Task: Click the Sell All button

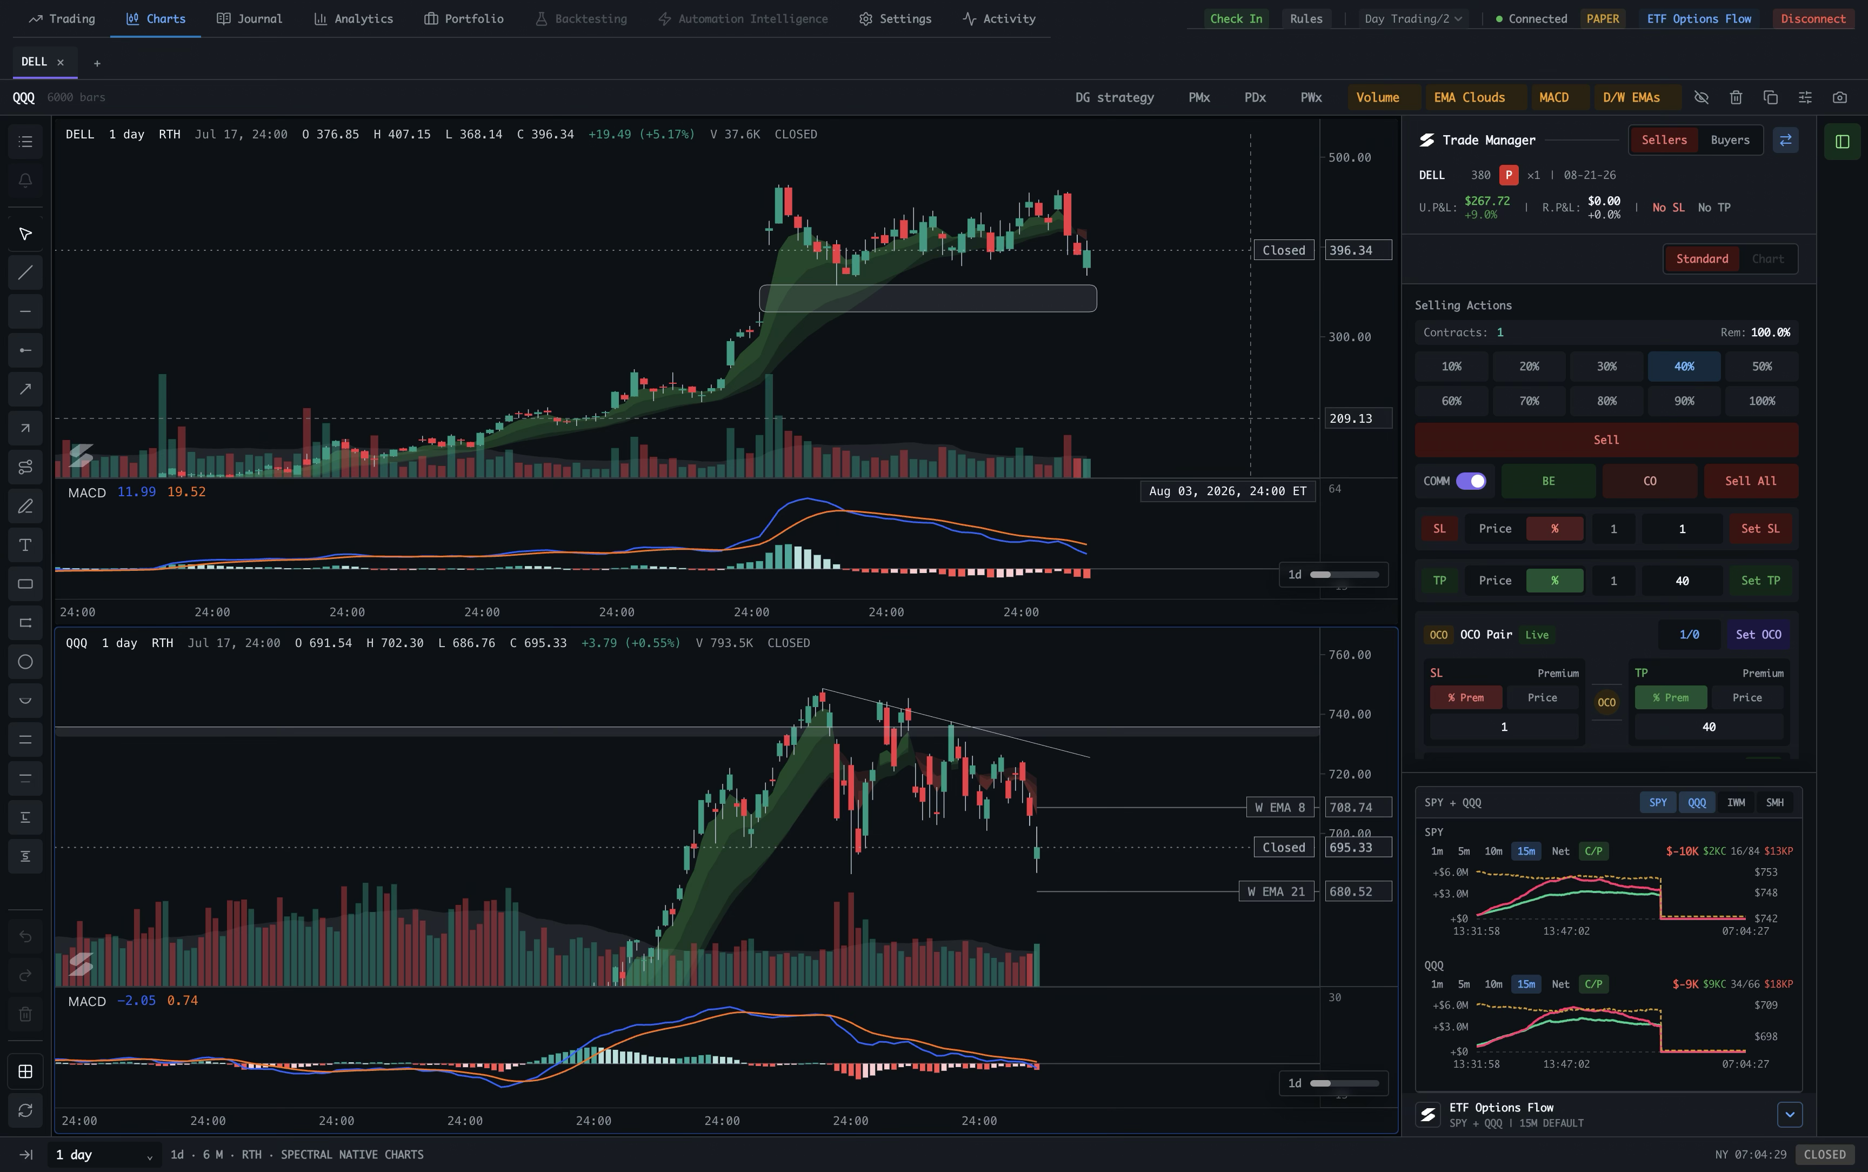Action: pos(1750,481)
